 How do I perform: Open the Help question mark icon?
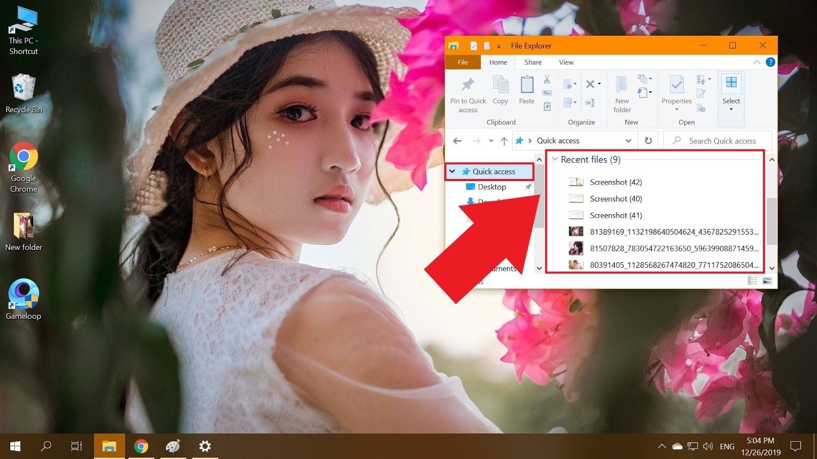(x=771, y=62)
